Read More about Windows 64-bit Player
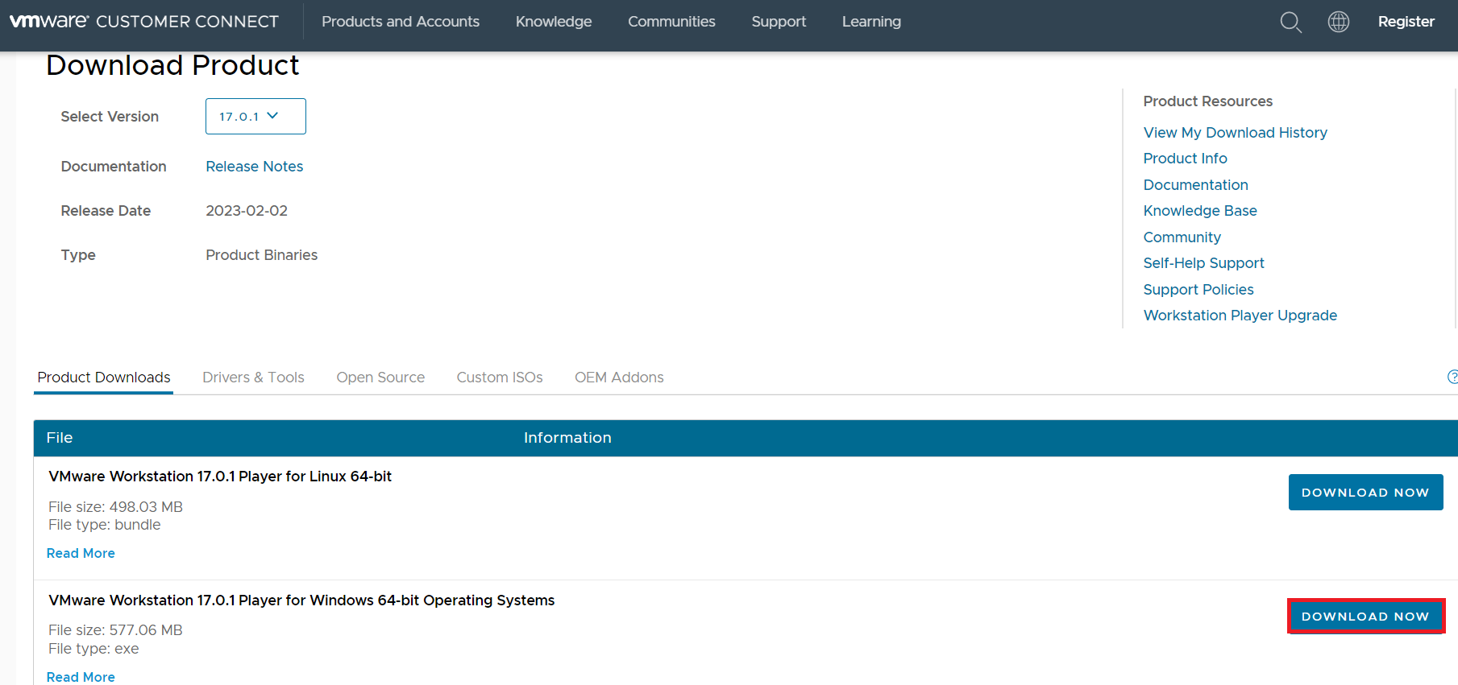 coord(81,677)
